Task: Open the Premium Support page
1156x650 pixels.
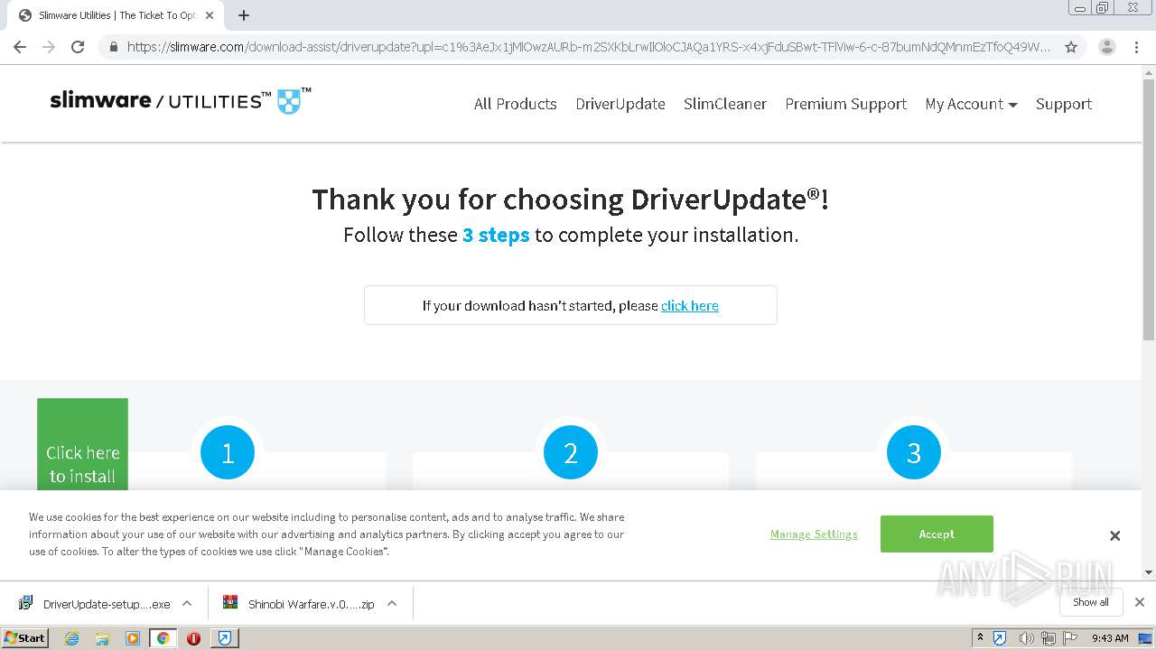Action: (845, 104)
